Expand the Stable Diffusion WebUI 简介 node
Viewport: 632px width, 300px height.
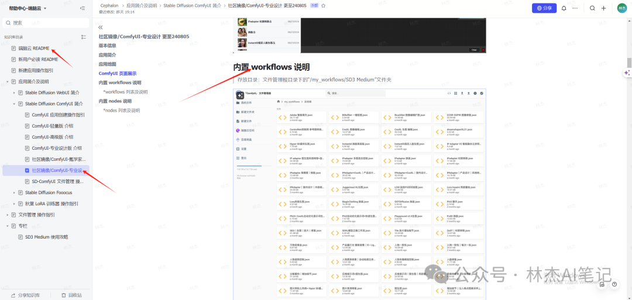pos(15,92)
